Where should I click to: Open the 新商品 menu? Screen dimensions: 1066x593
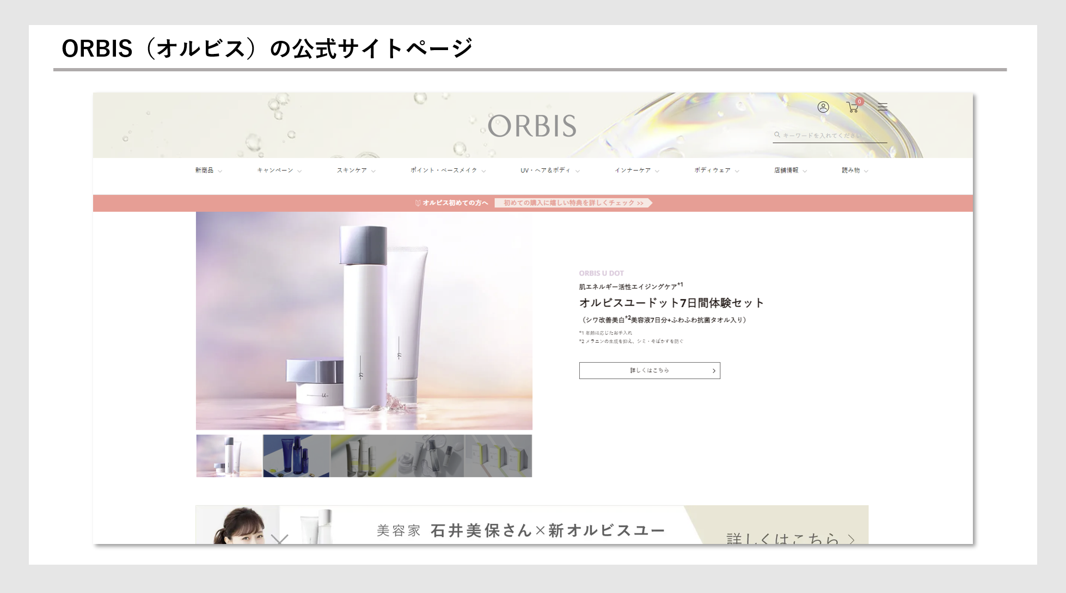(209, 170)
